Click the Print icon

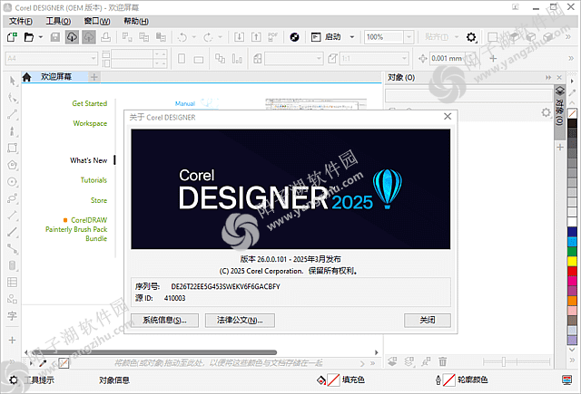105,37
